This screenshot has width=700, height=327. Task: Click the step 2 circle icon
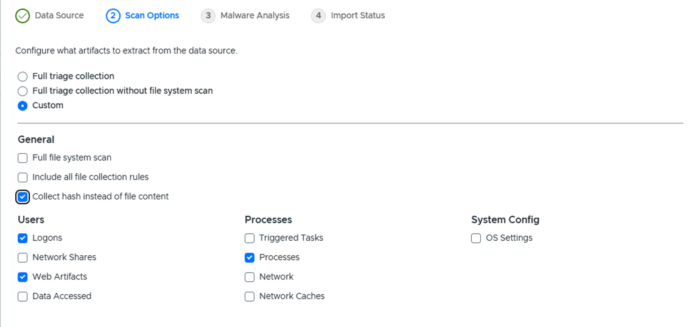[x=113, y=16]
